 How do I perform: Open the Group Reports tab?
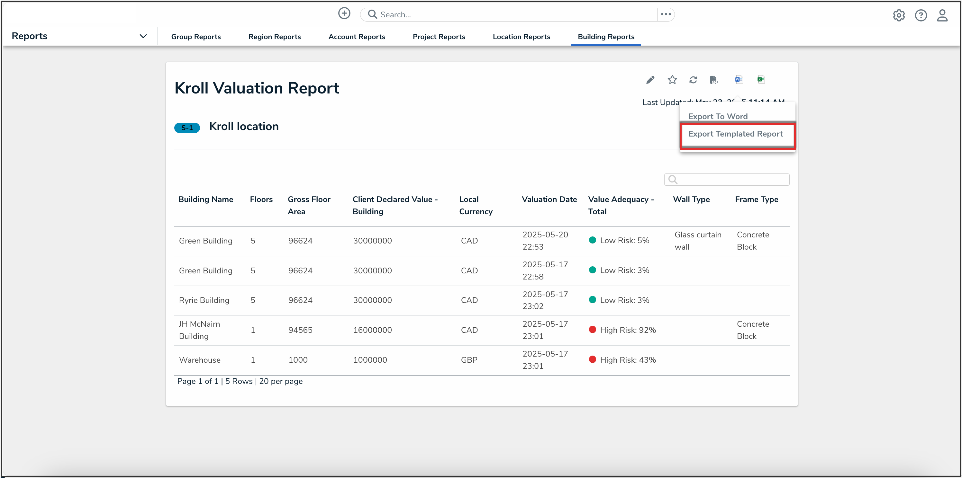coord(196,37)
